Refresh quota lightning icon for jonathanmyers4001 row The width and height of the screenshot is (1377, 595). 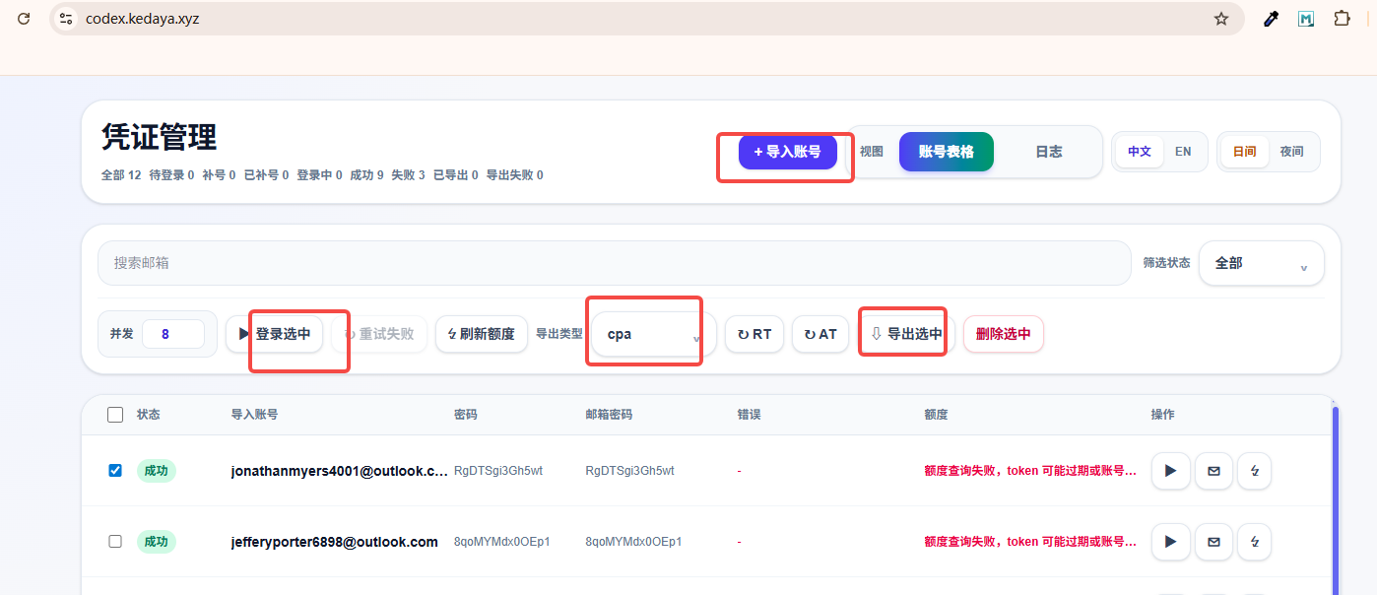pyautogui.click(x=1255, y=471)
